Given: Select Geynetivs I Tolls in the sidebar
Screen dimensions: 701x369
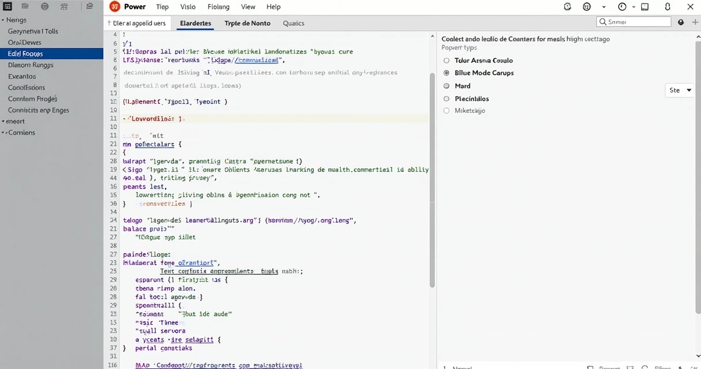Looking at the screenshot, I should (33, 32).
